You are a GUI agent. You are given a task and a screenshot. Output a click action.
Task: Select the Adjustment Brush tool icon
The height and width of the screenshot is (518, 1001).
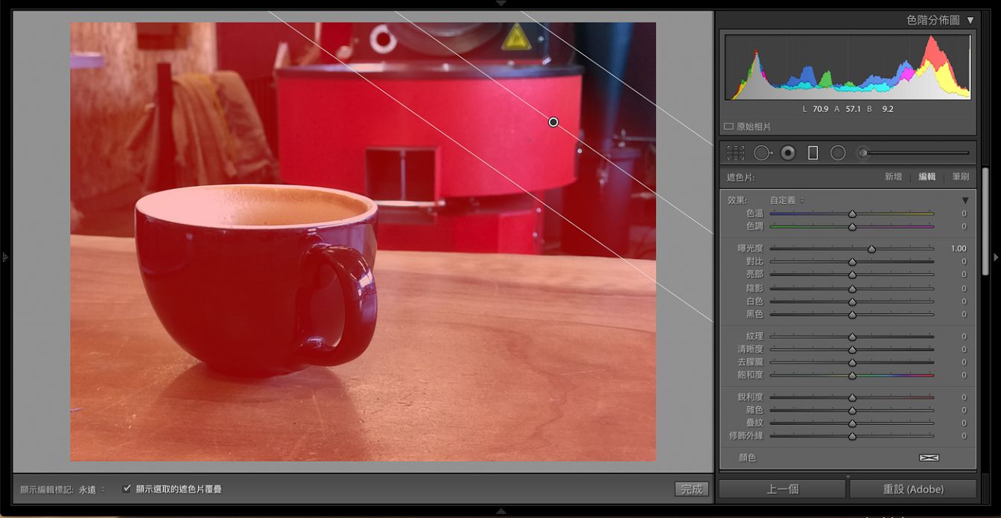point(864,153)
